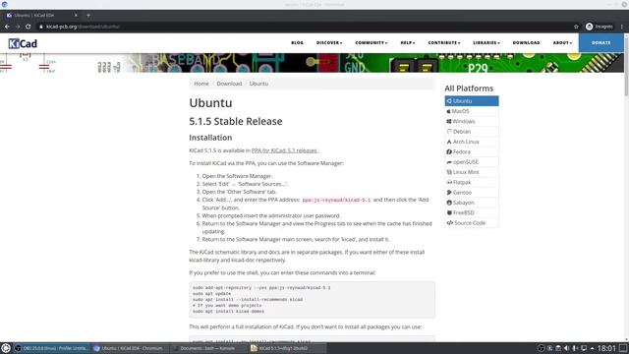Viewport: 629px width, 354px height.
Task: Click the Download breadcrumb link
Action: click(229, 84)
